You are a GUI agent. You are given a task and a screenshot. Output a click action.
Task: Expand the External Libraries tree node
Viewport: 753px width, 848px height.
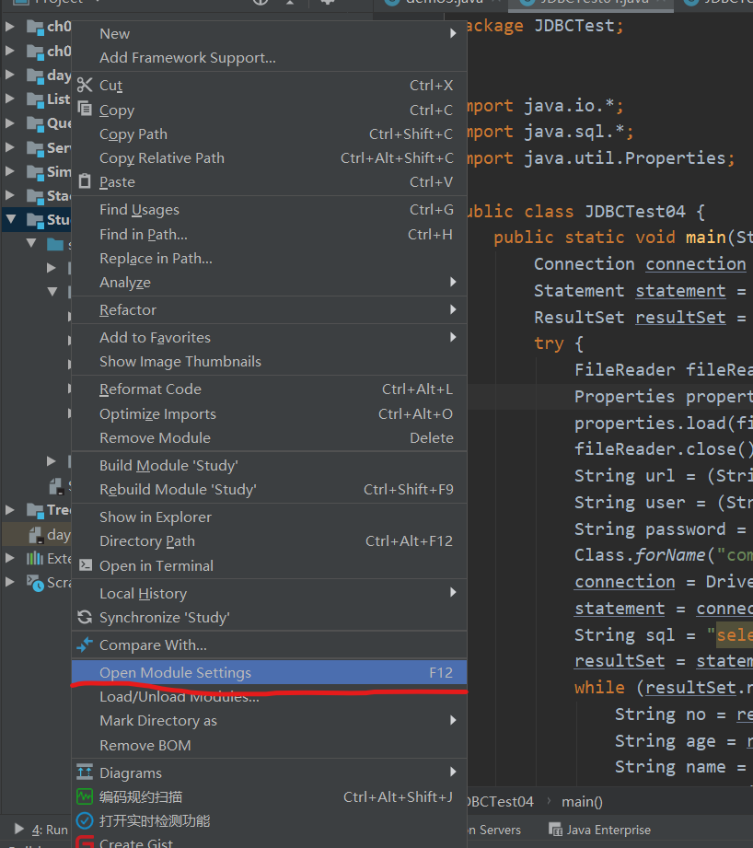[10, 558]
